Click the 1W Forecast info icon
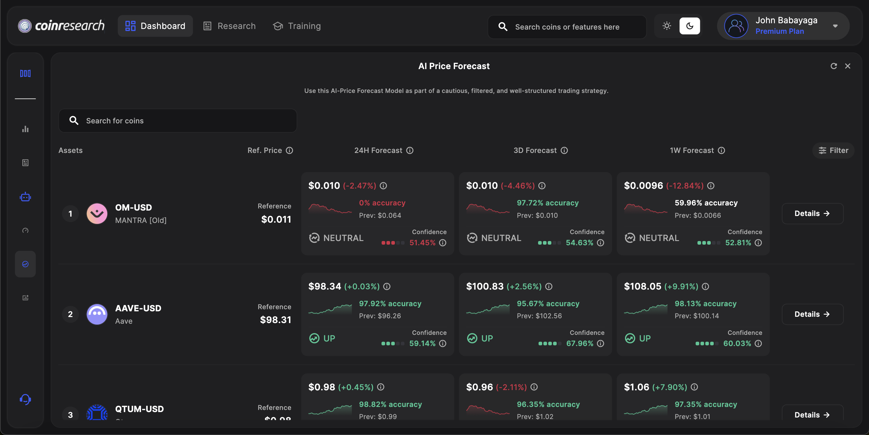The width and height of the screenshot is (869, 435). [721, 150]
